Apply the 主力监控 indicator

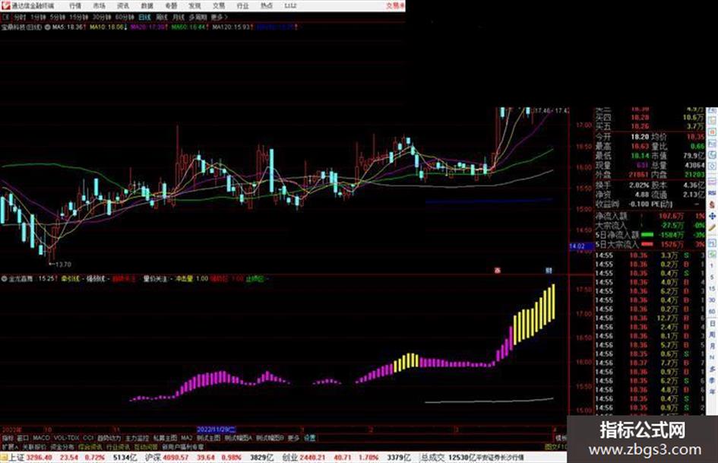(138, 438)
